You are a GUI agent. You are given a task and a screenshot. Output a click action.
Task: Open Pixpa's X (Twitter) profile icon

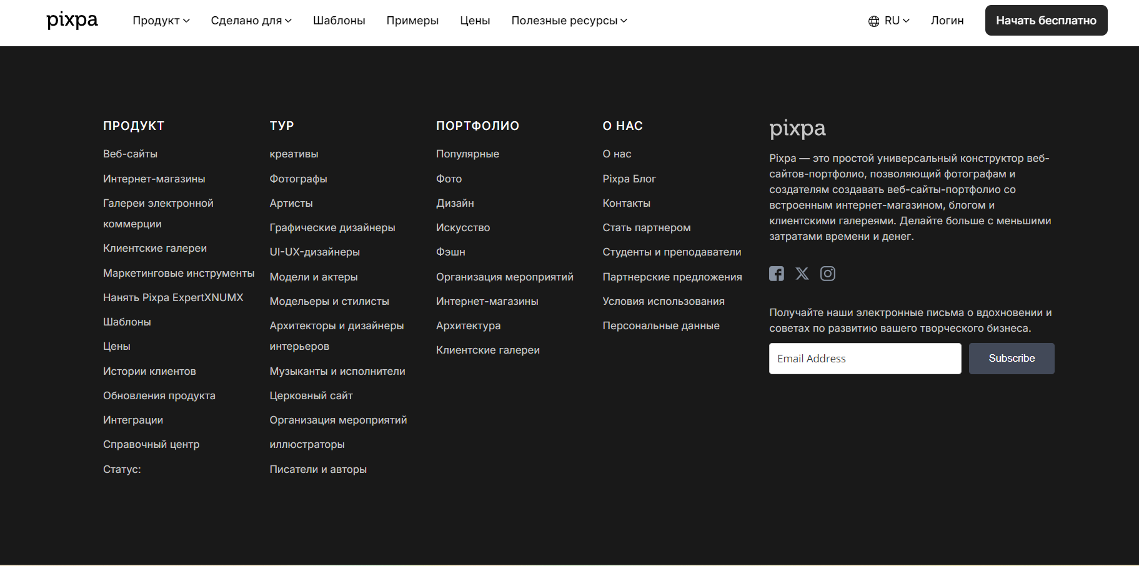pyautogui.click(x=802, y=274)
